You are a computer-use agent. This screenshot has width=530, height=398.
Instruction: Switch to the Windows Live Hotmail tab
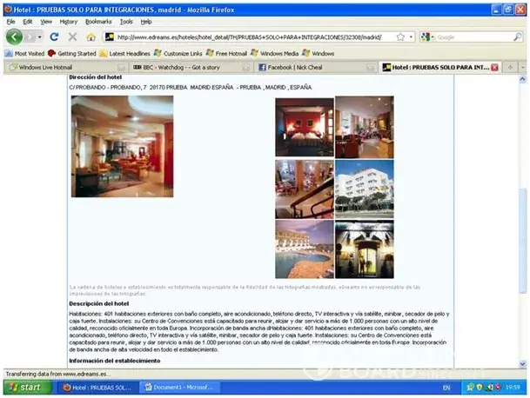(x=67, y=67)
